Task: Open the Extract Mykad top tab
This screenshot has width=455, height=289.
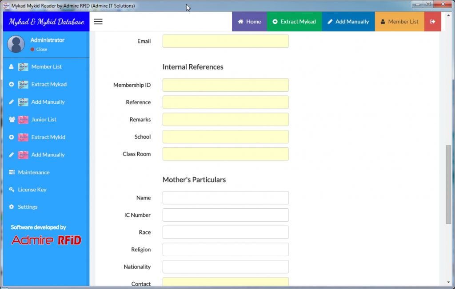Action: click(294, 22)
